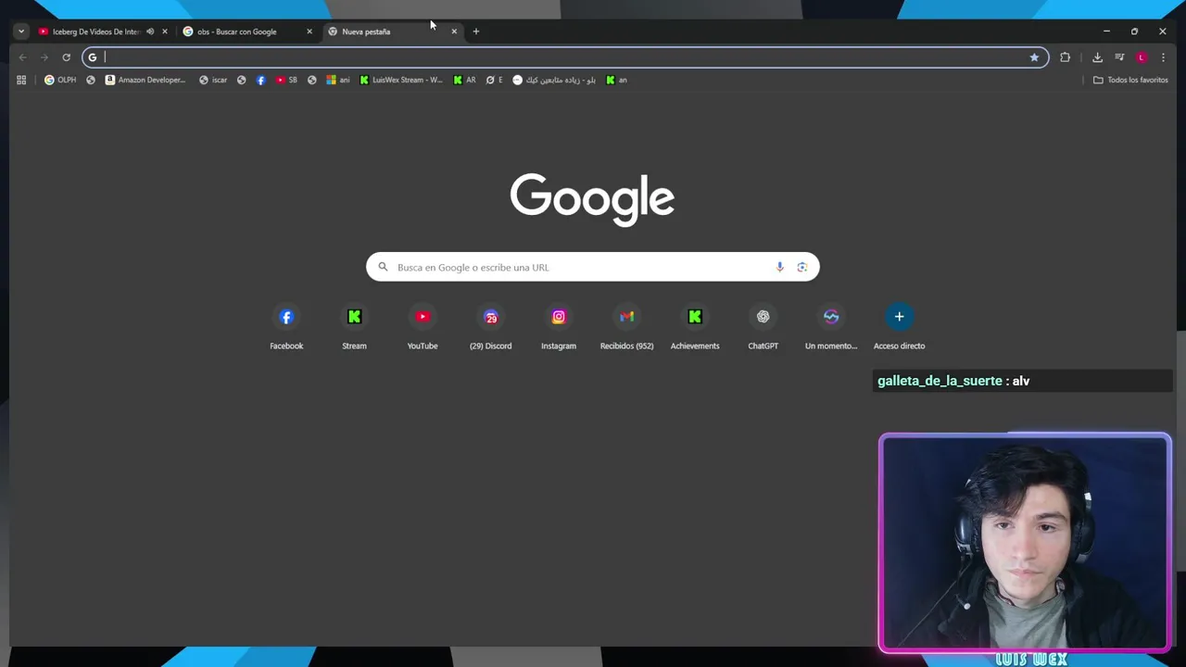
Task: Minimize the Chrome window
Action: tap(1106, 31)
